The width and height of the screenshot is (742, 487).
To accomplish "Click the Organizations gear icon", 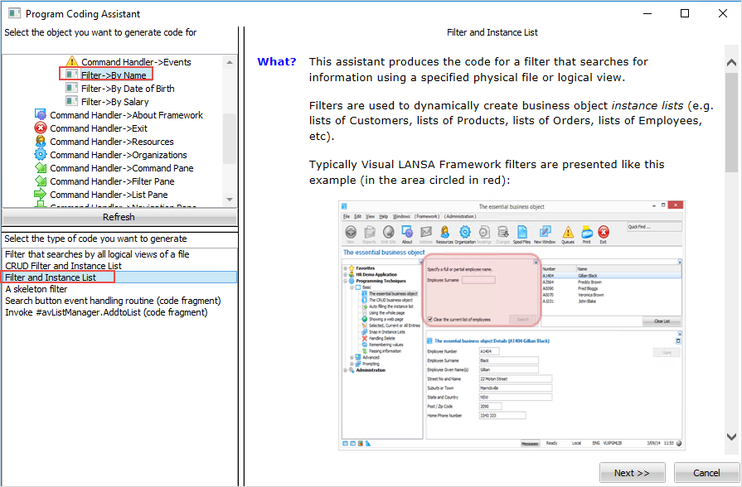I will [x=41, y=154].
